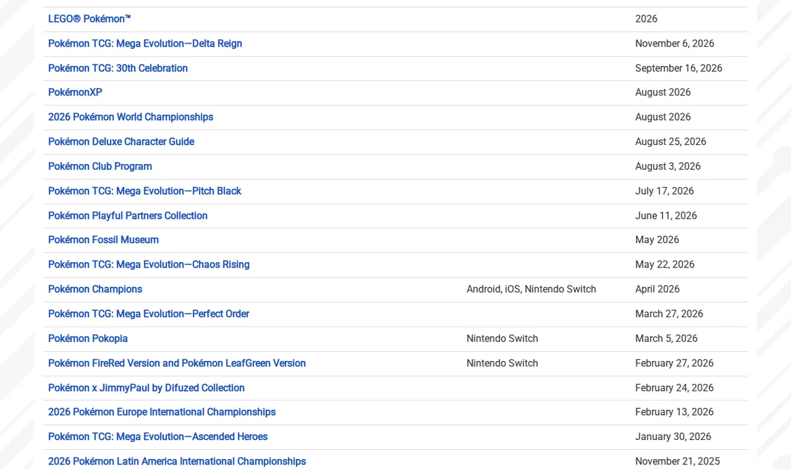The image size is (791, 469).
Task: Select 'Nintendo Switch' text in Pokémon Pokopia row
Action: click(502, 339)
